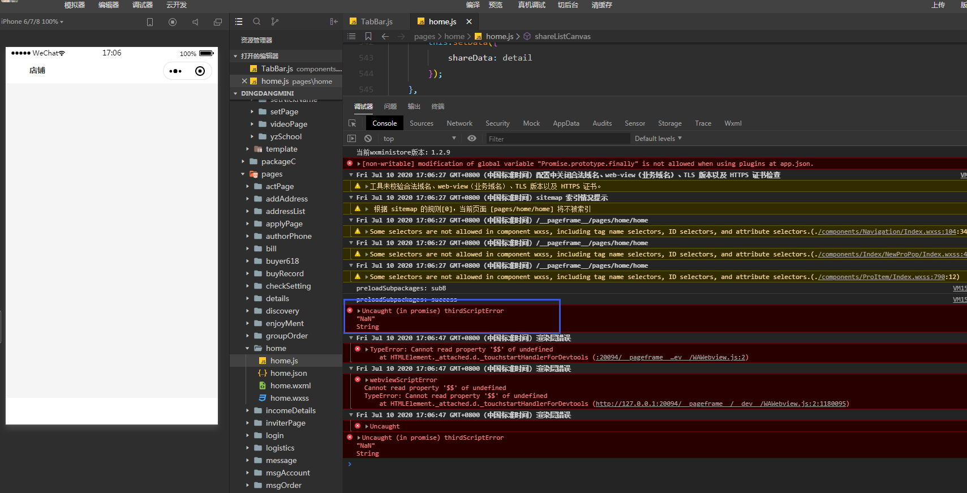The height and width of the screenshot is (493, 967).
Task: Click the console Filter input field
Action: (558, 139)
